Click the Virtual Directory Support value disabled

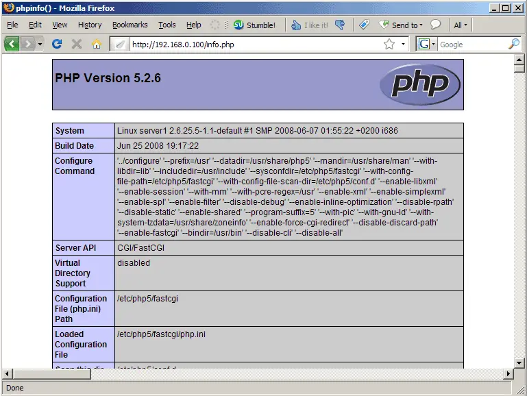[x=134, y=263]
